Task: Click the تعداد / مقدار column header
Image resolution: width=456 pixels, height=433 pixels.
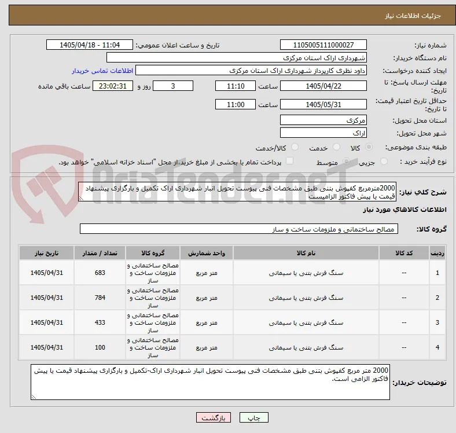Action: tap(100, 253)
